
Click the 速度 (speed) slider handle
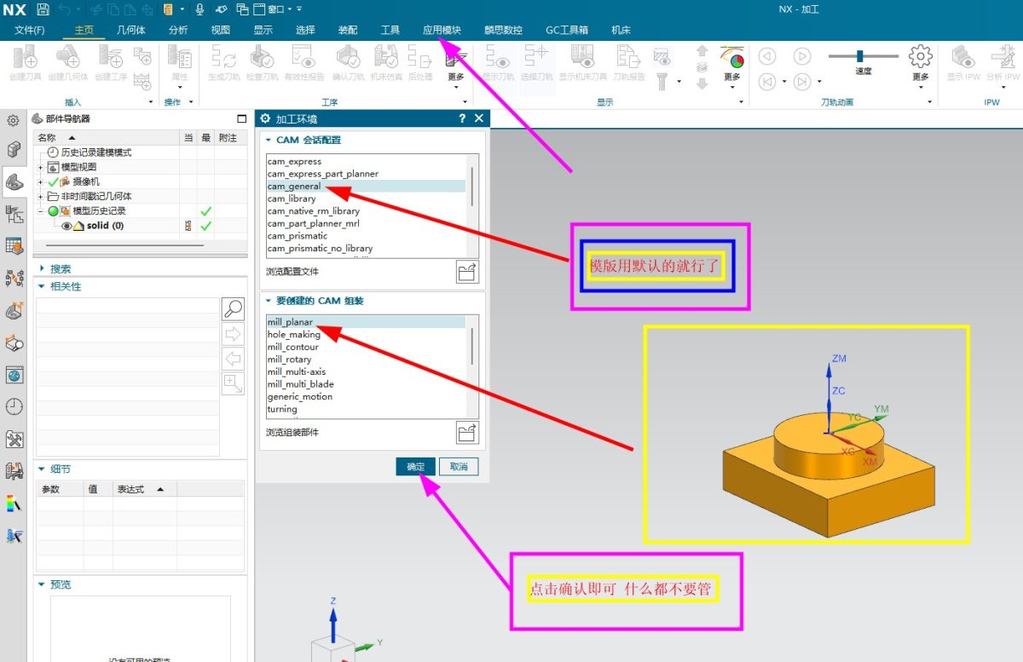point(859,56)
